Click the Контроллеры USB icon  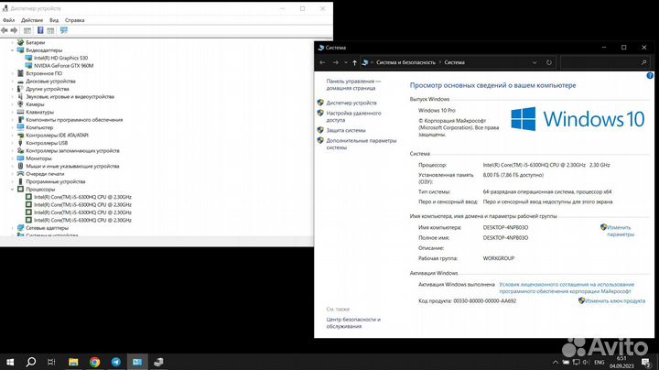(20, 143)
